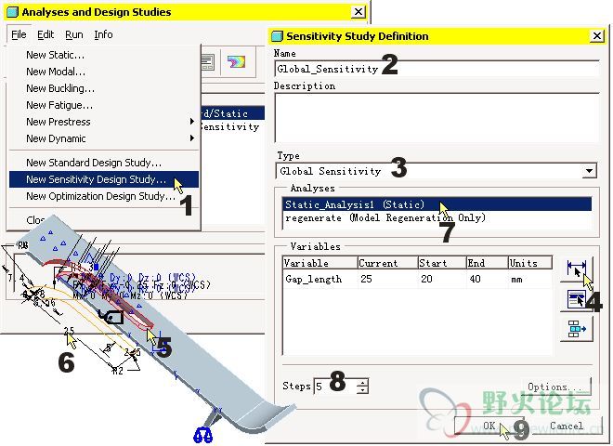Click the constraint symbol icon on model
613x446 pixels.
pos(203,436)
